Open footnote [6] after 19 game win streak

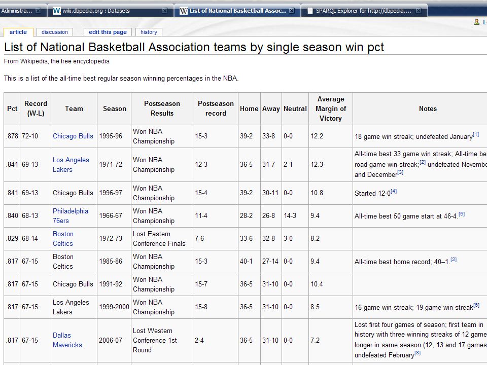click(476, 305)
